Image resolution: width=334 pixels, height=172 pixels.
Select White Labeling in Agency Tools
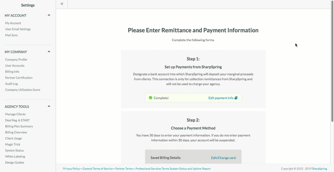(x=15, y=156)
